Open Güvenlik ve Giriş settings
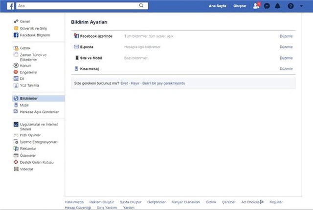 (x=33, y=28)
